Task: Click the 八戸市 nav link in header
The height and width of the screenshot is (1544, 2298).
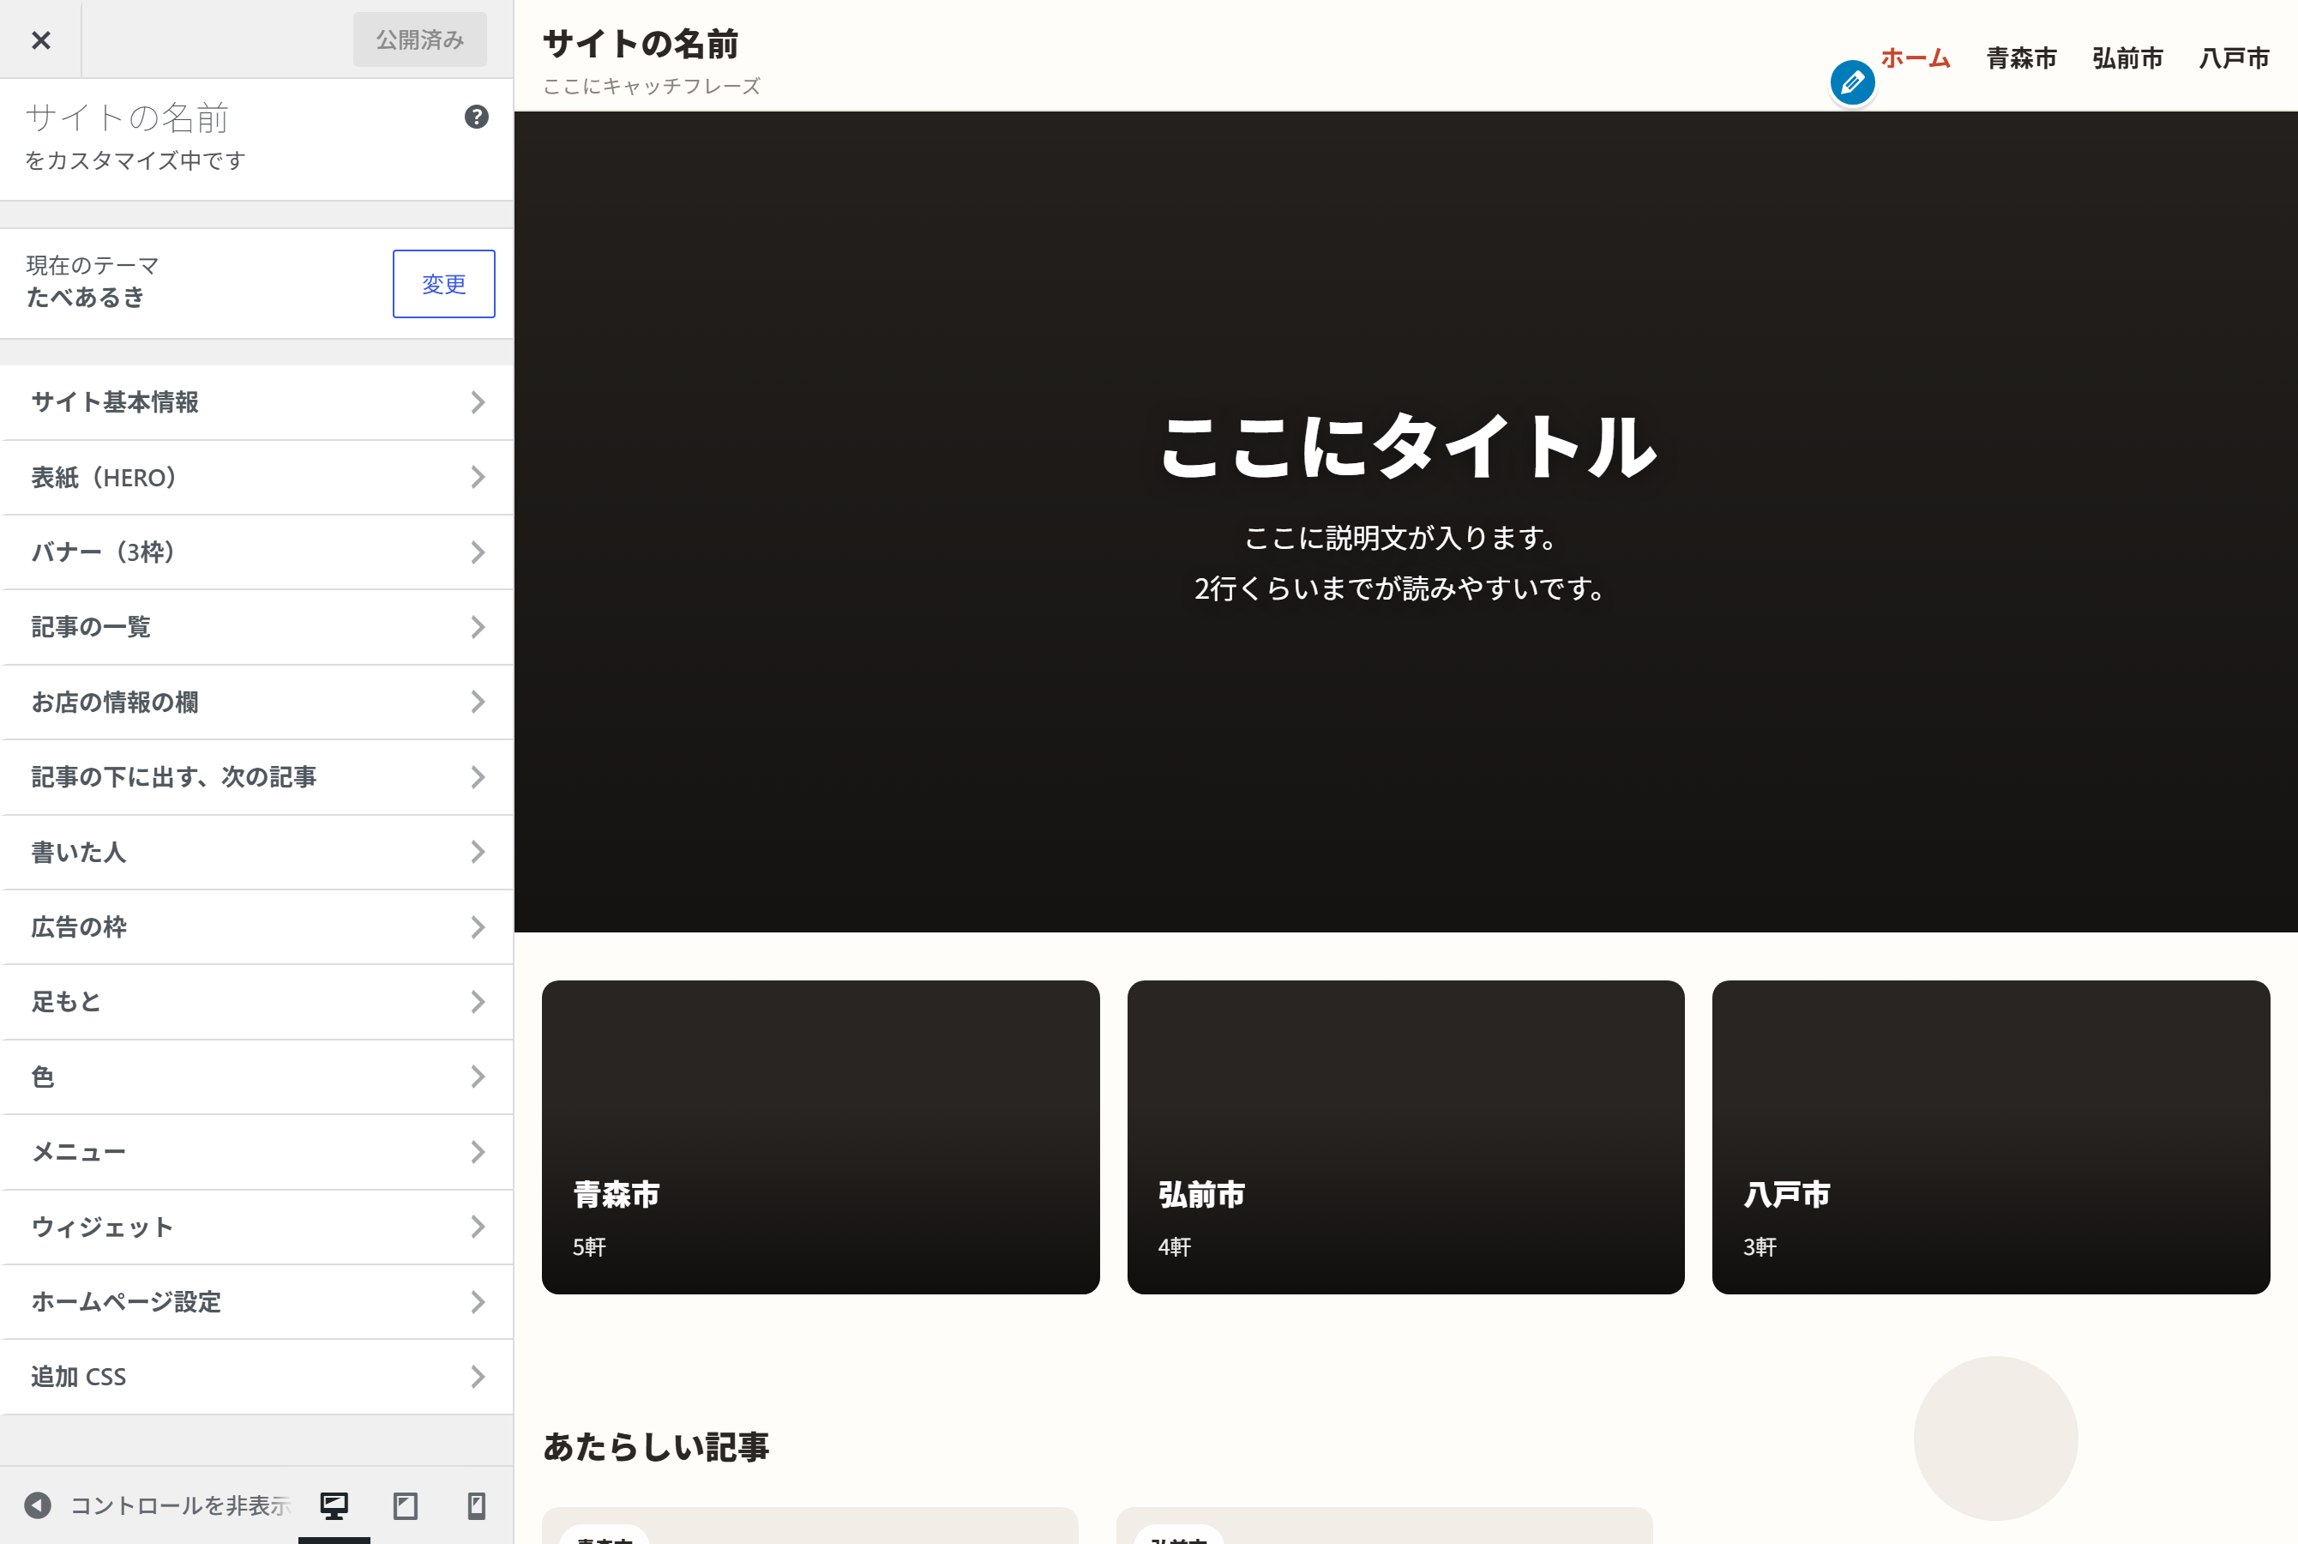Action: (x=2234, y=58)
